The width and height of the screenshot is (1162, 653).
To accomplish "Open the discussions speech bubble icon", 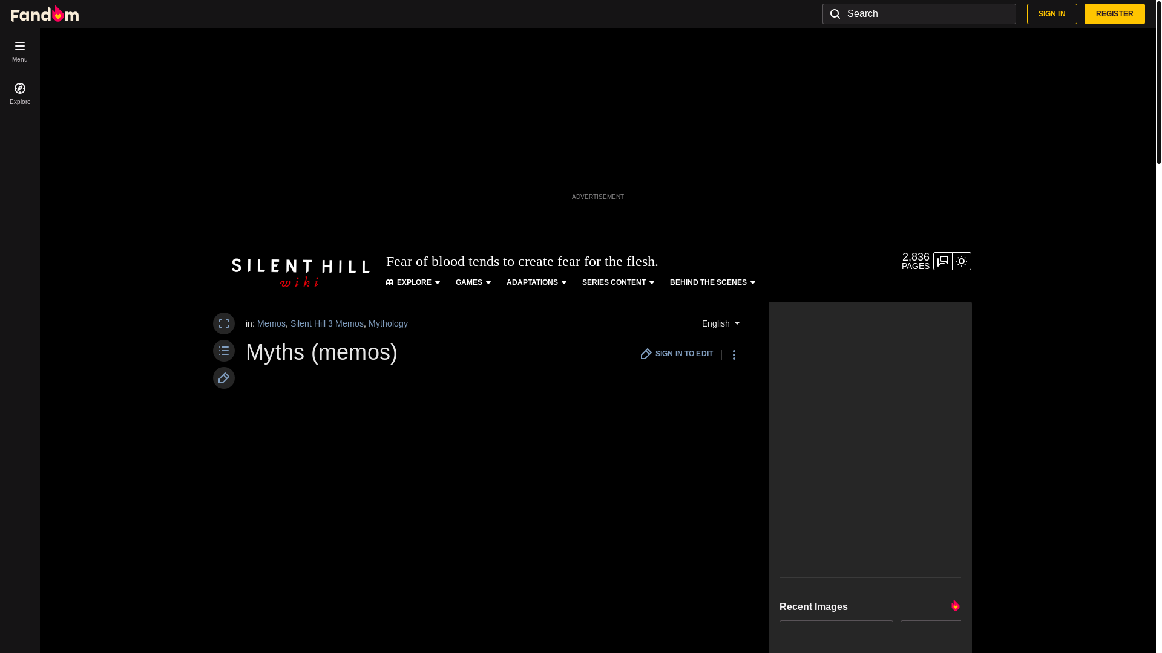I will click(x=943, y=261).
